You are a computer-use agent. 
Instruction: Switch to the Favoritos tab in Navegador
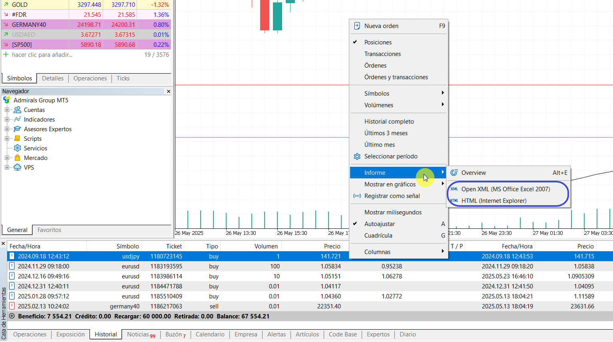[49, 230]
